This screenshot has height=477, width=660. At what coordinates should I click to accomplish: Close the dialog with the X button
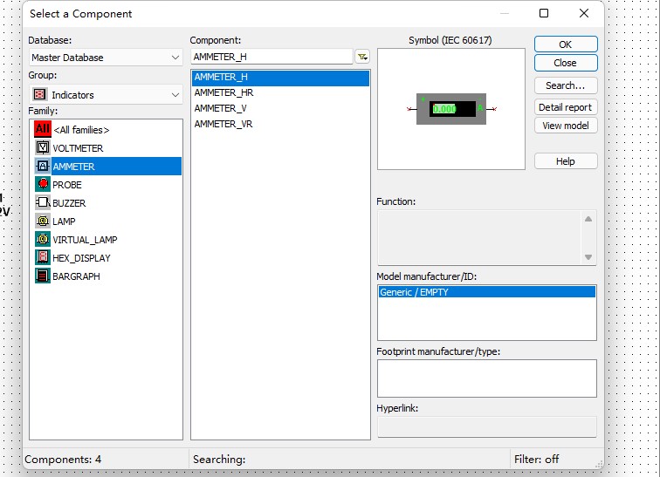tap(584, 13)
